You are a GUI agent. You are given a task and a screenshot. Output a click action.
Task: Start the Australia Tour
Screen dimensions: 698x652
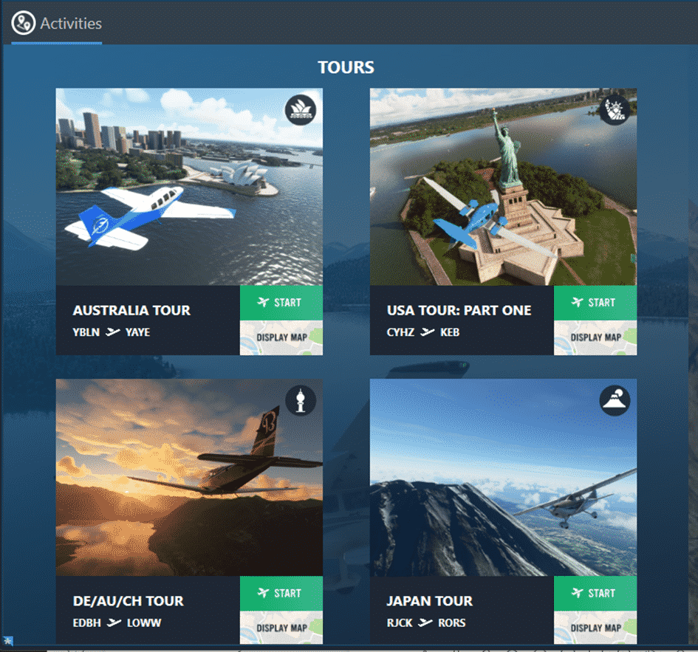point(281,303)
